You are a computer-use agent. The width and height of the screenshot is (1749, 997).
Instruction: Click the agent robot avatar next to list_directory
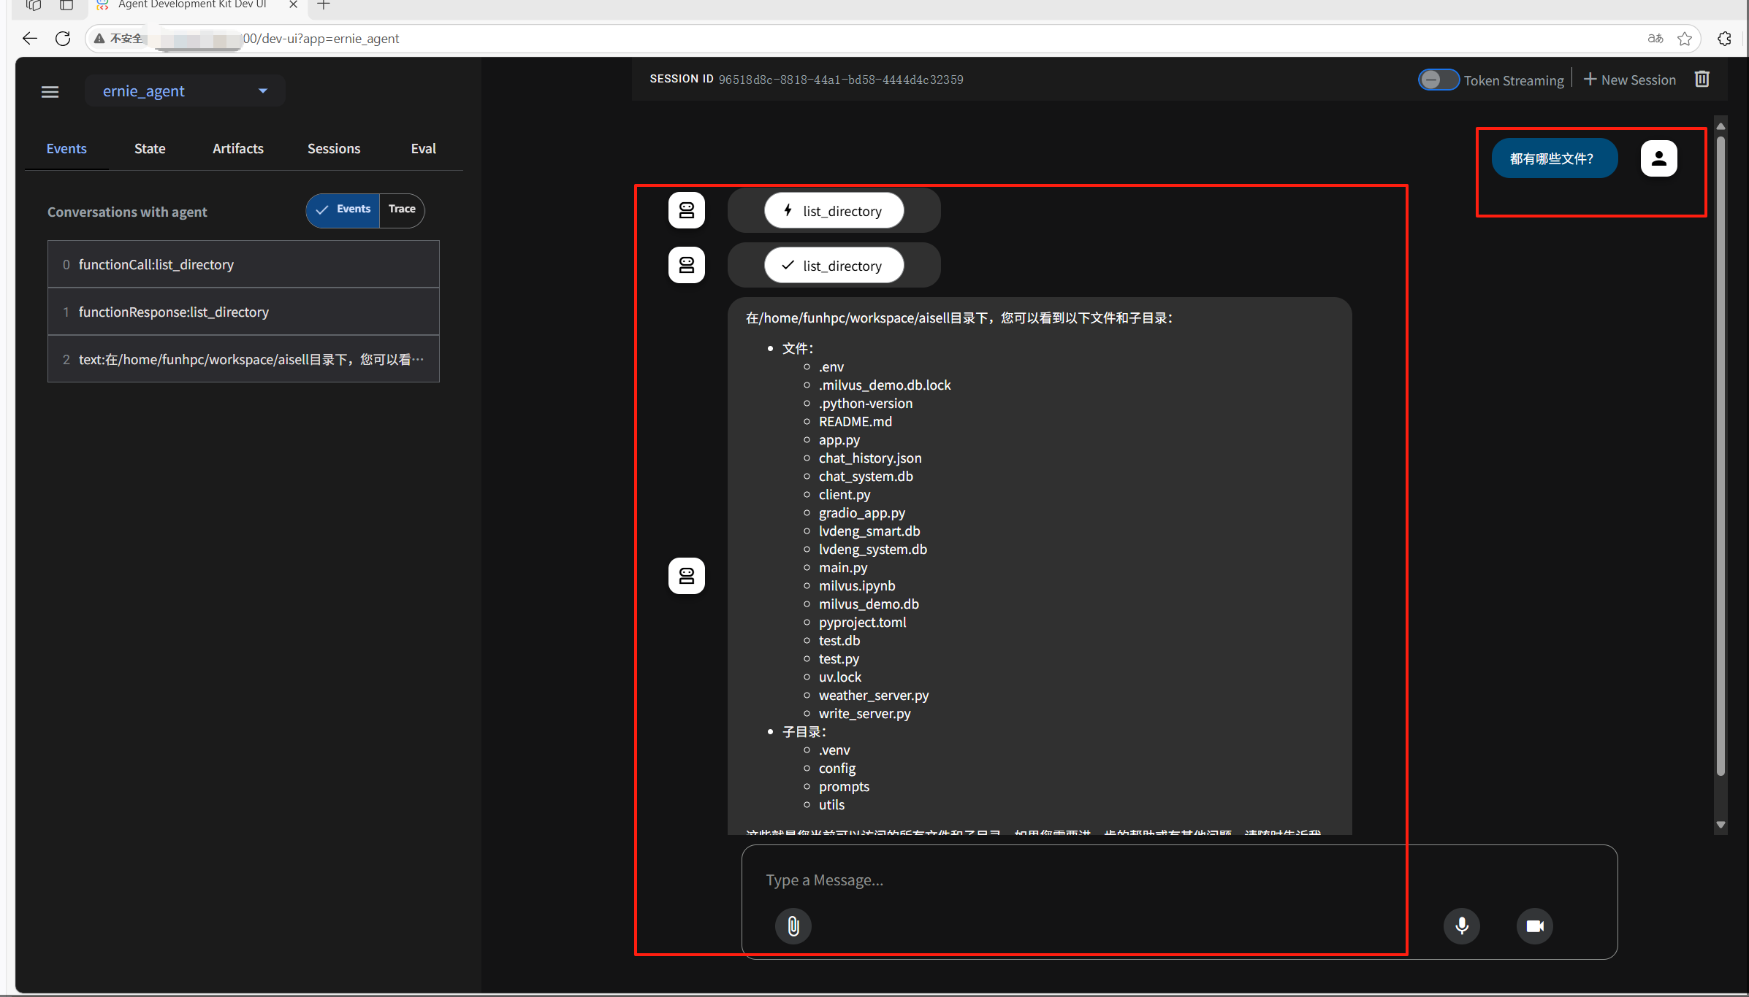pyautogui.click(x=686, y=210)
